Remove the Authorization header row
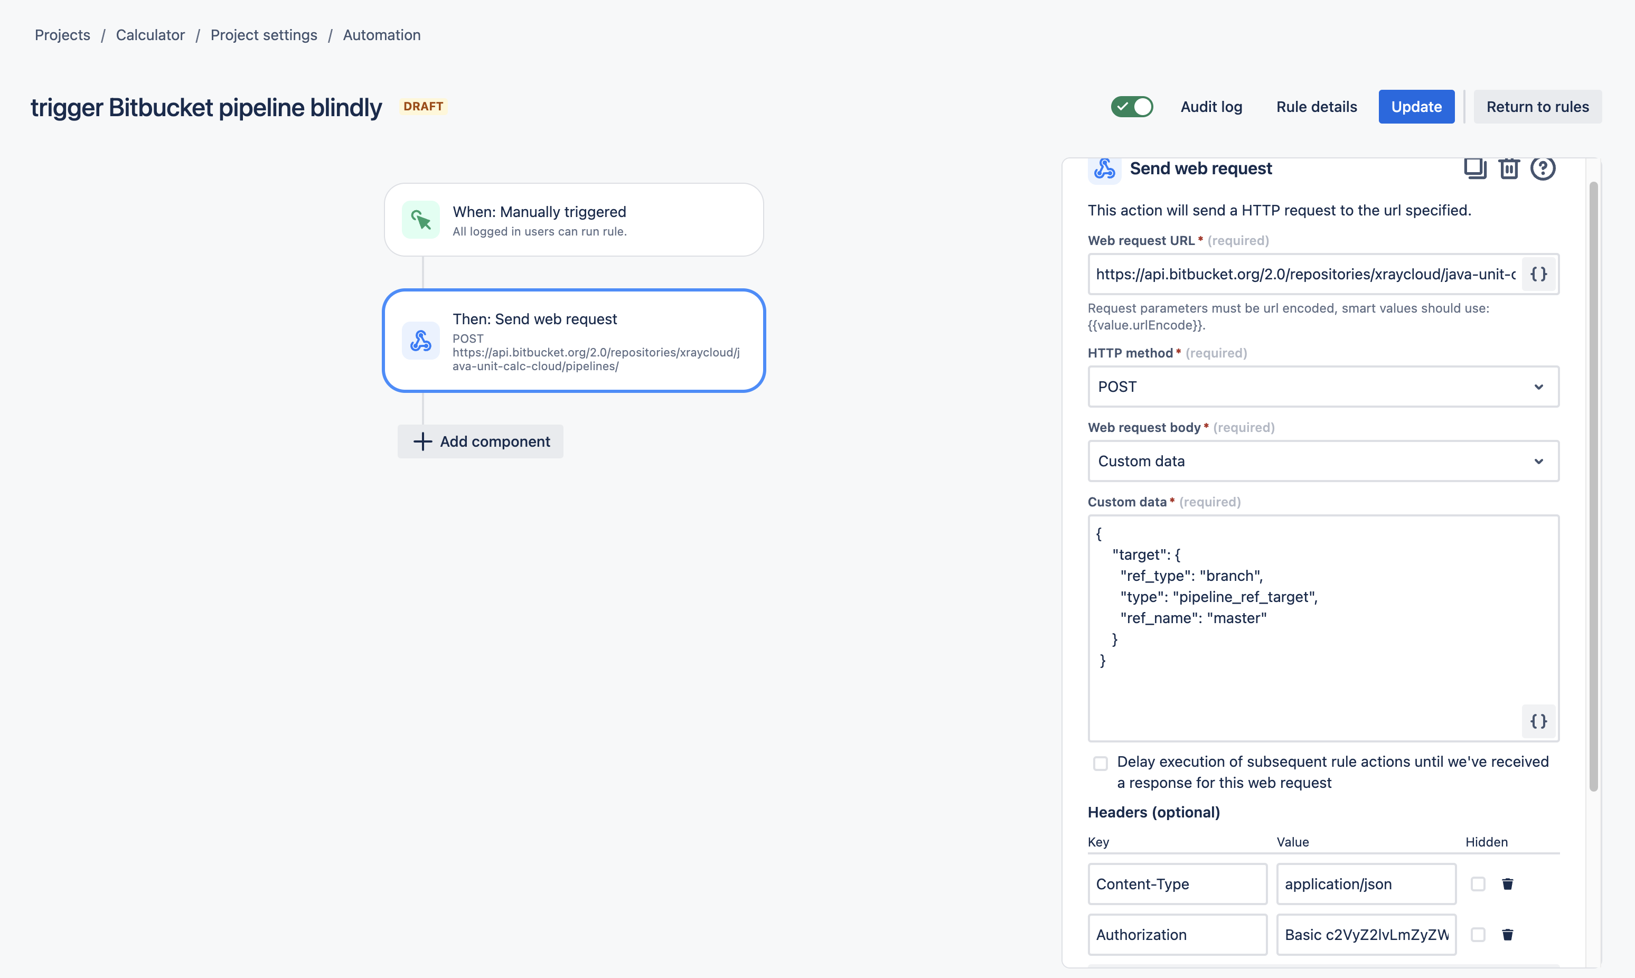 1507,935
